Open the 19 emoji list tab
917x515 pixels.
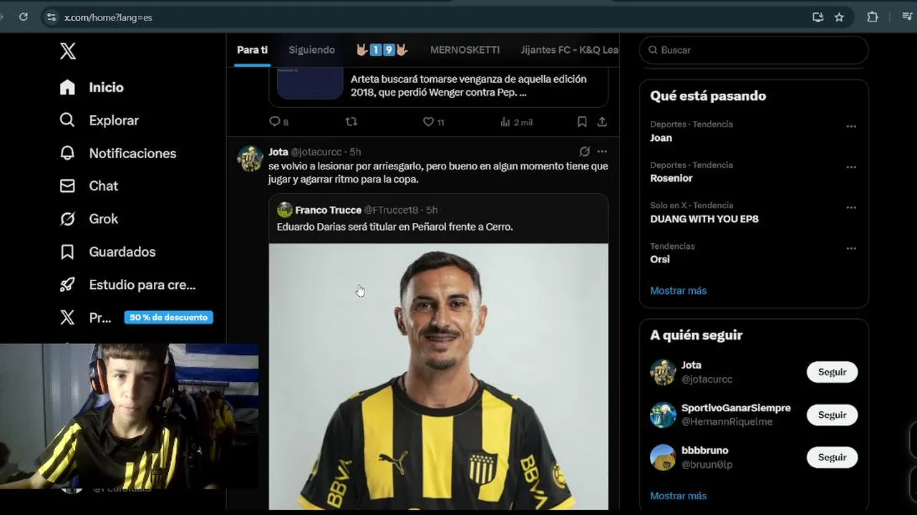[x=382, y=50]
